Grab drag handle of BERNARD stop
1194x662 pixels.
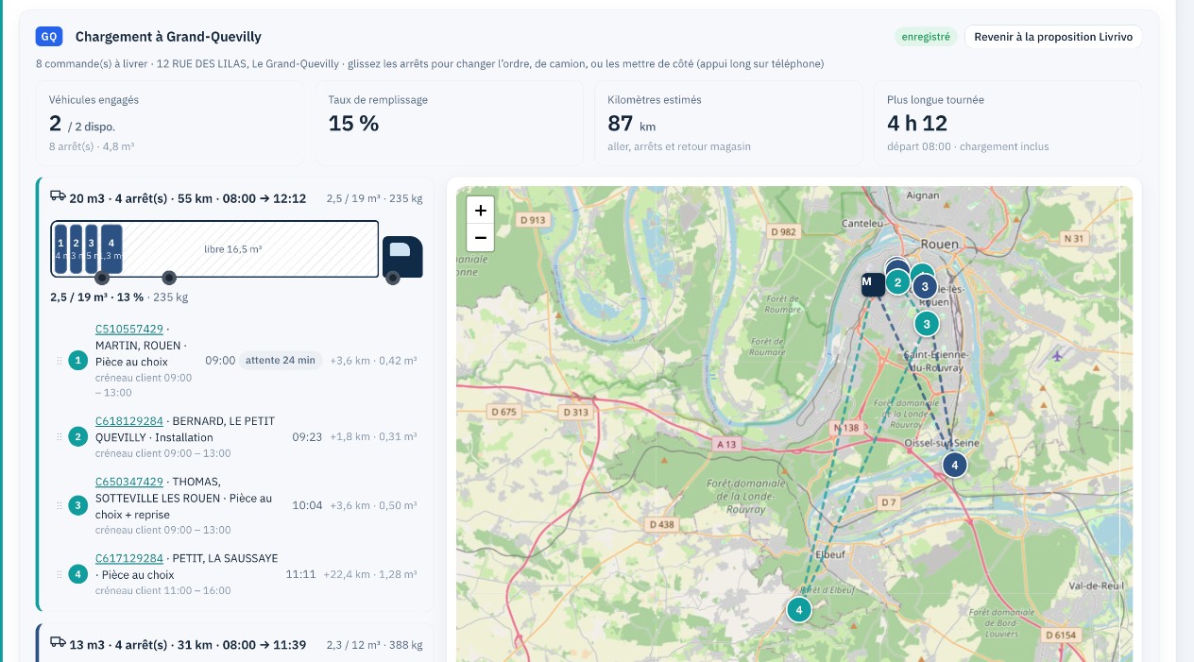(x=60, y=437)
